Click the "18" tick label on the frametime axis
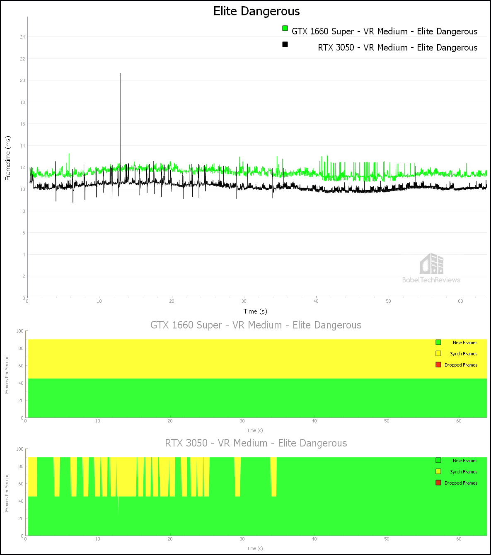Image resolution: width=491 pixels, height=555 pixels. [x=22, y=102]
